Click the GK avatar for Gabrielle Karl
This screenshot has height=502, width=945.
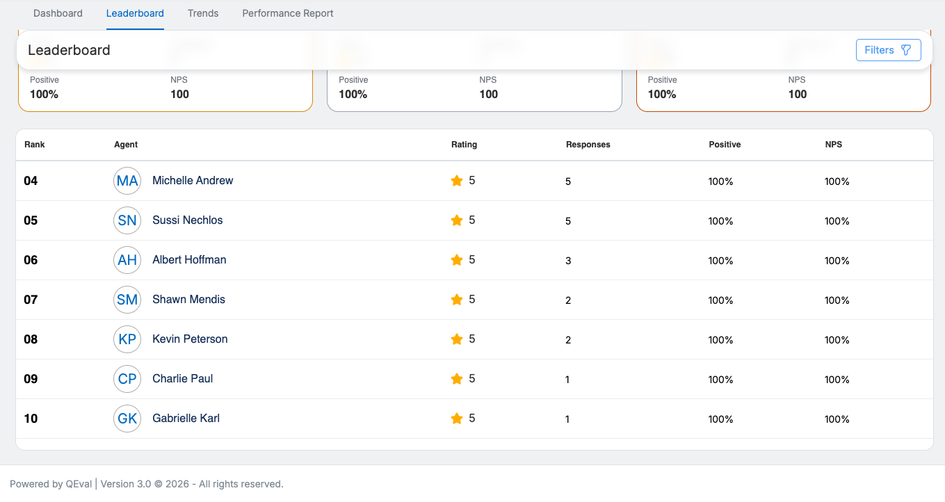pos(127,419)
